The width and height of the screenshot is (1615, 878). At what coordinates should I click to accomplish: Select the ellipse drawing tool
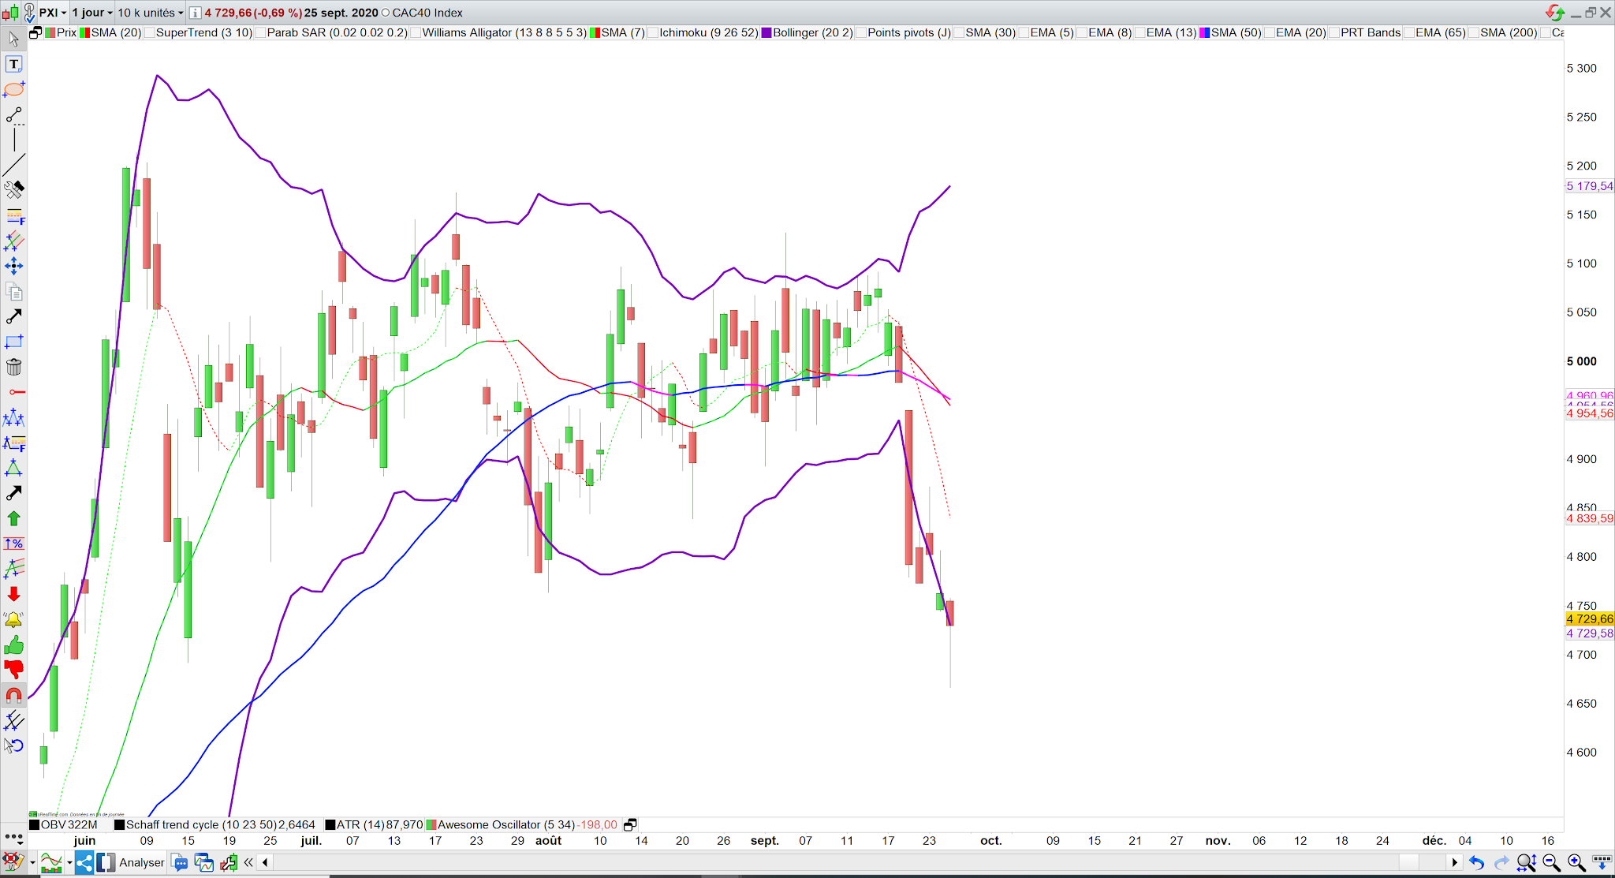pyautogui.click(x=13, y=89)
